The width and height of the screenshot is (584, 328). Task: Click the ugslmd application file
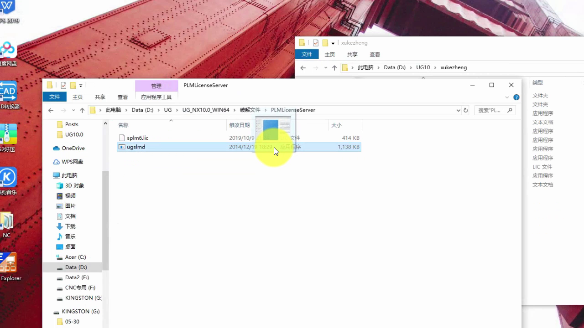point(136,147)
